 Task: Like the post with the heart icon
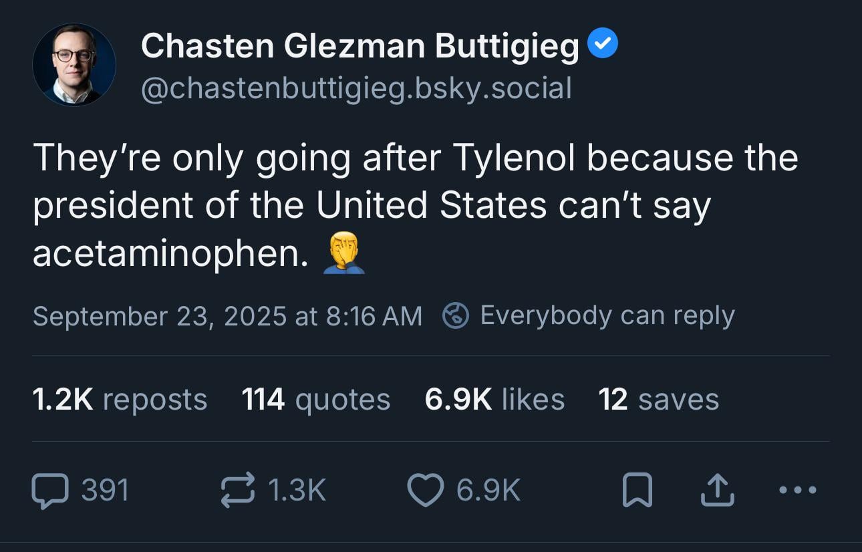426,490
